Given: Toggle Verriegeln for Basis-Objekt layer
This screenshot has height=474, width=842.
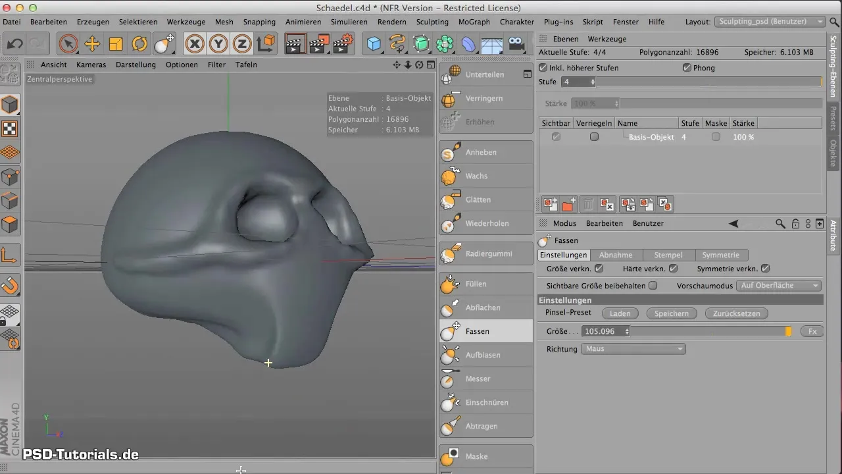Looking at the screenshot, I should 594,137.
